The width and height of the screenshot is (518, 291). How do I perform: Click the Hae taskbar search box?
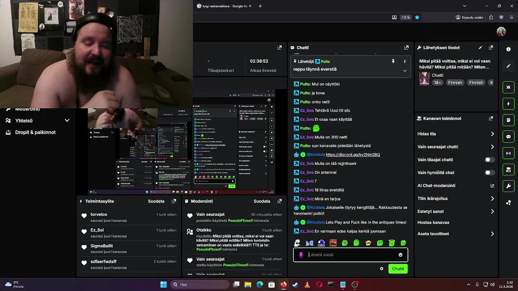click(x=200, y=285)
